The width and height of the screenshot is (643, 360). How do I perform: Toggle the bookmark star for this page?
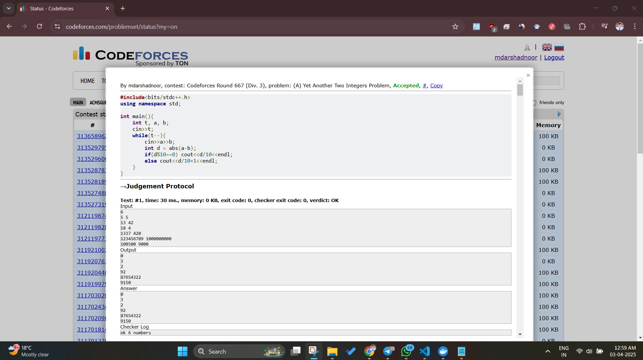point(456,26)
